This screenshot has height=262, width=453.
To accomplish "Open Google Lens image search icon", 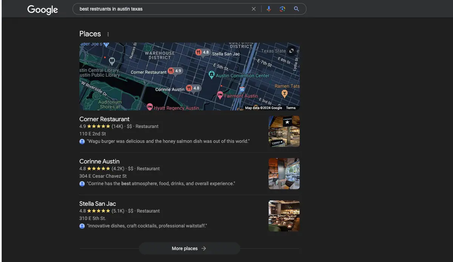I will (x=282, y=9).
